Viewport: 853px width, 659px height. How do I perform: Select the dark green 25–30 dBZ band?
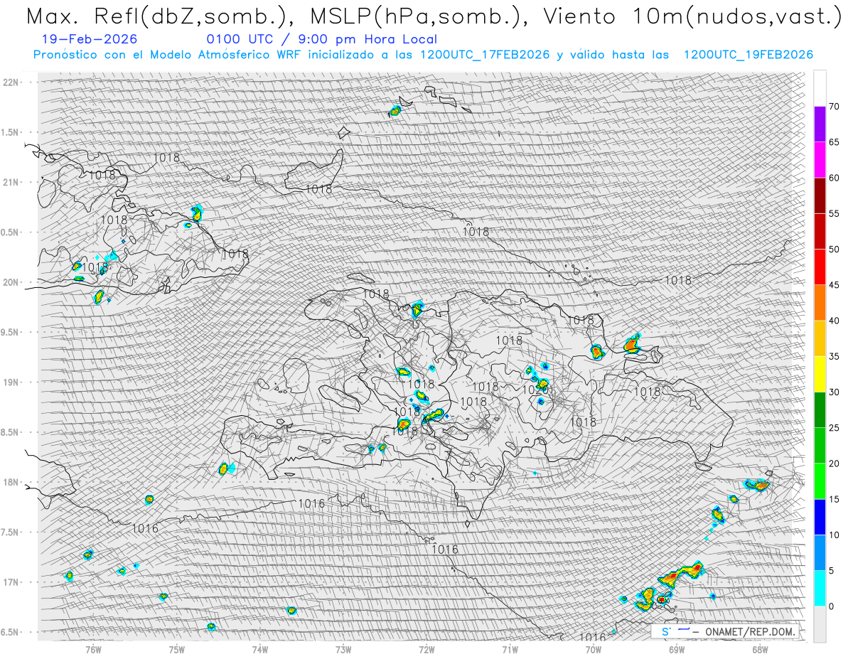[x=820, y=410]
